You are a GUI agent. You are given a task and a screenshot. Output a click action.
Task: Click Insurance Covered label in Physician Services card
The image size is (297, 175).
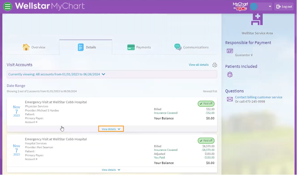[166, 113]
